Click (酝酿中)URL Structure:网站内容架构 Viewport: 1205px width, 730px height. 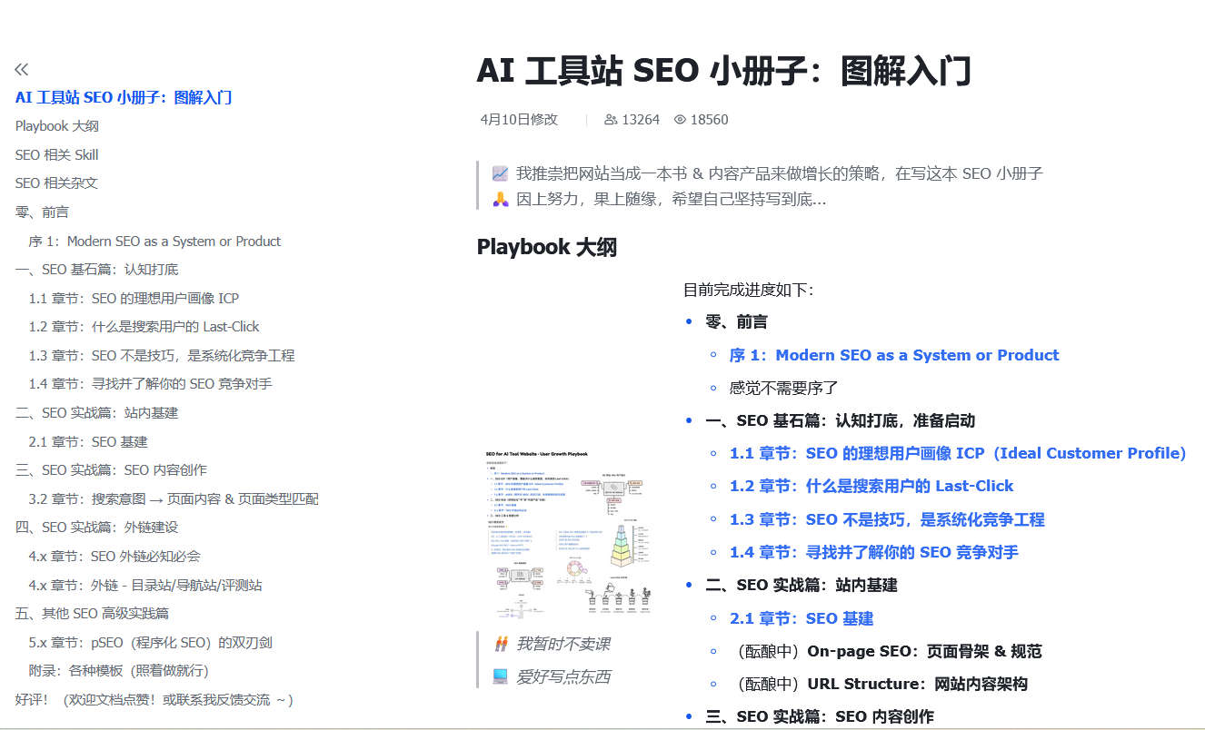click(x=879, y=684)
